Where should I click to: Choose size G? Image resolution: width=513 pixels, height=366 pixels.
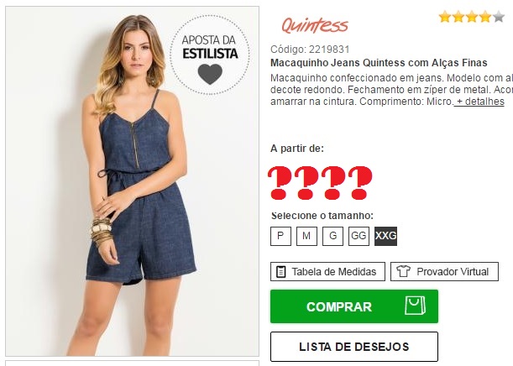click(x=332, y=236)
